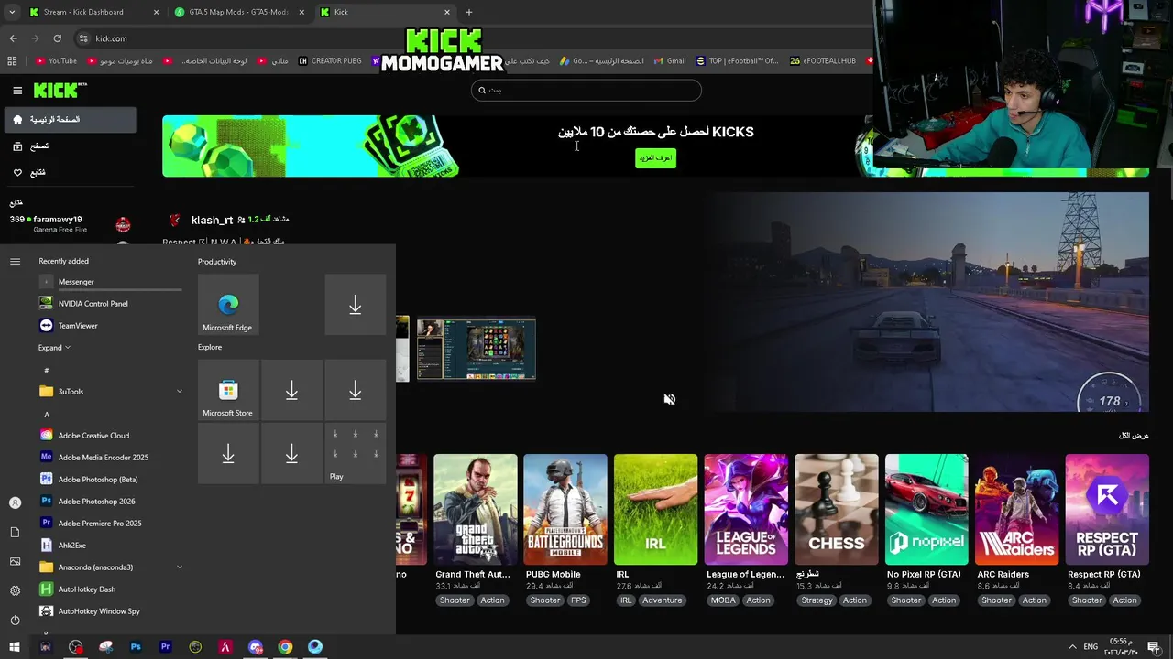Expand the Start menu hamburger at top
Screen dimensions: 1173x659
point(15,262)
